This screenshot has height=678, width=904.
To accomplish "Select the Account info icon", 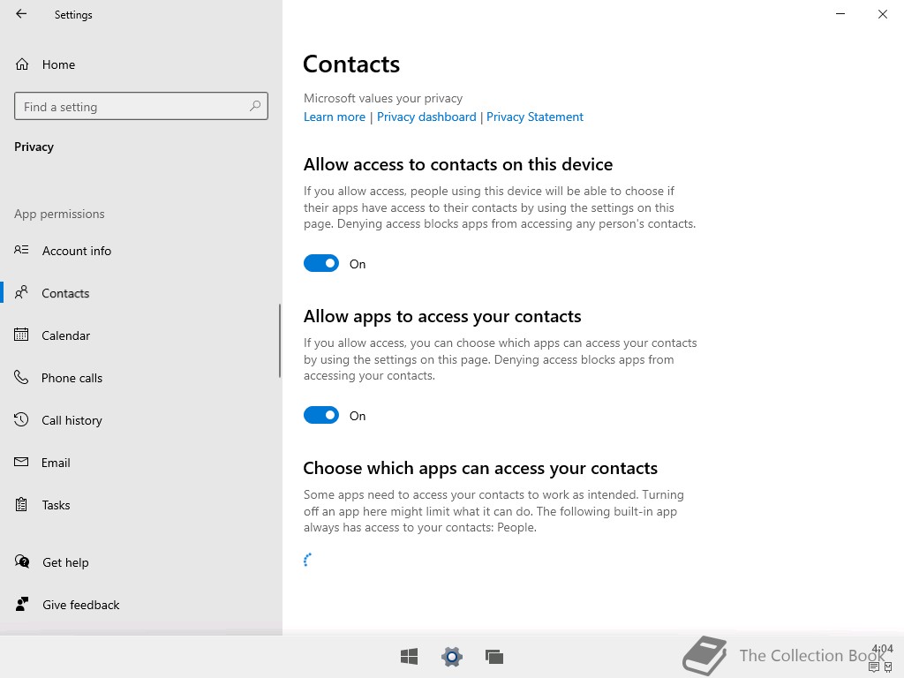I will 21,250.
